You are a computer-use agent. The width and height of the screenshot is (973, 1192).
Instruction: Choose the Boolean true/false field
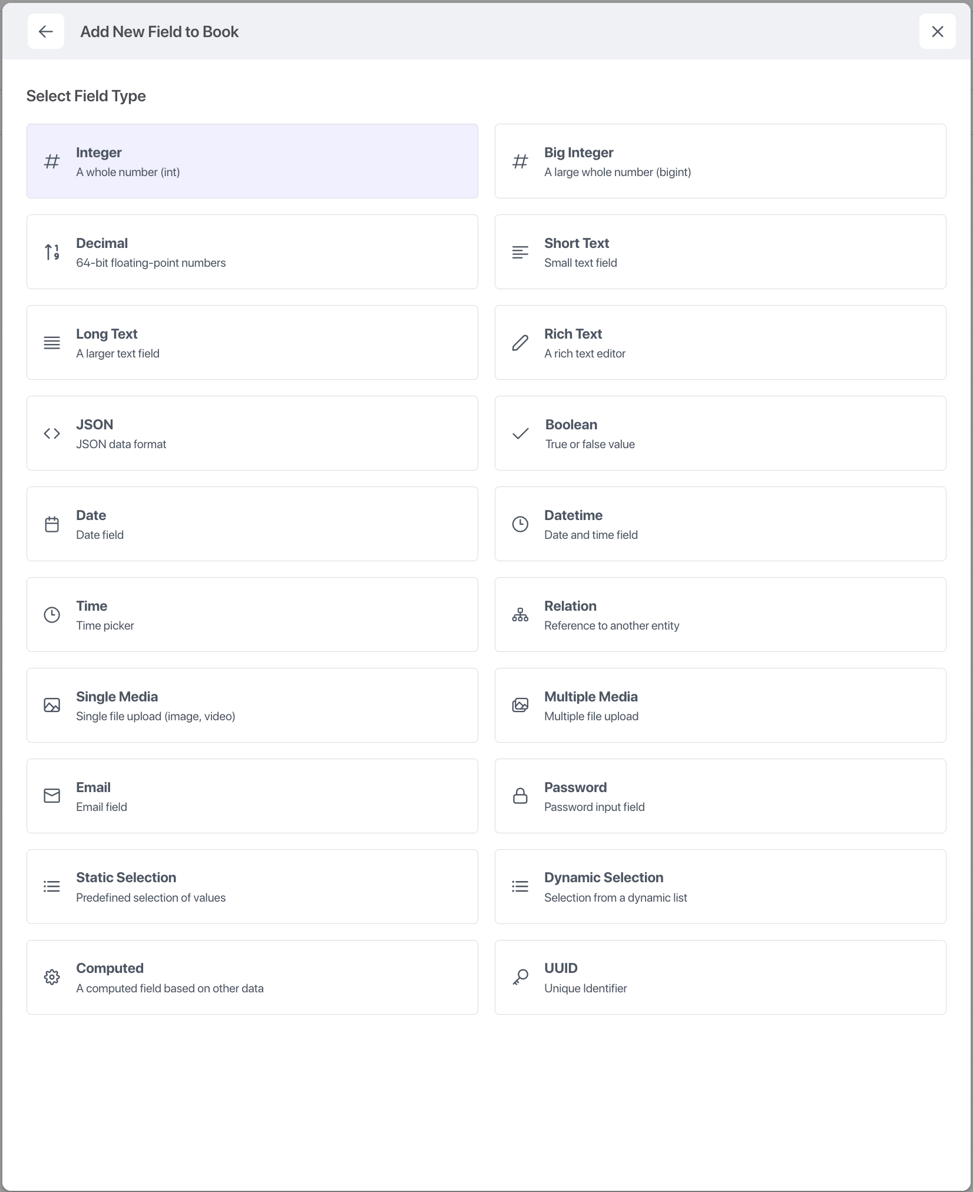pos(720,433)
